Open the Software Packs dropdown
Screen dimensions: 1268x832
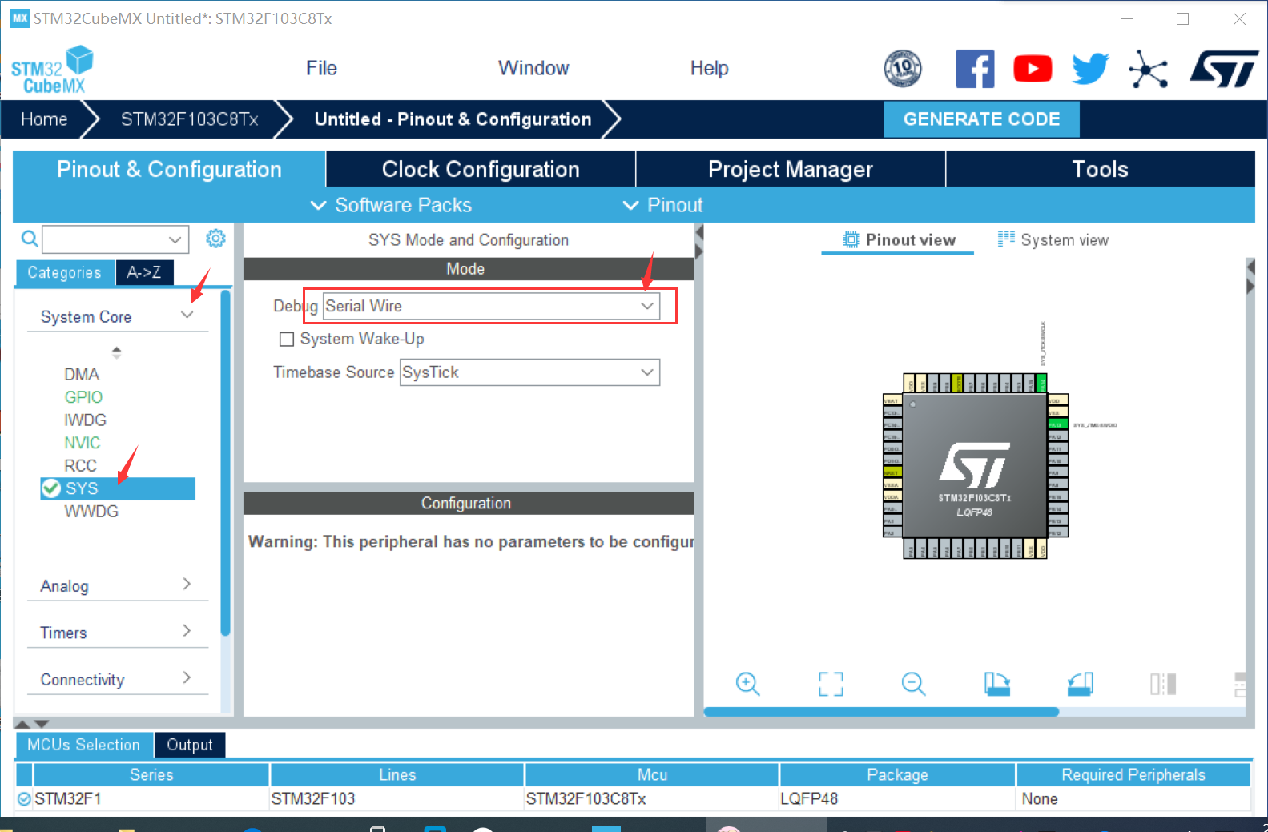click(x=391, y=205)
